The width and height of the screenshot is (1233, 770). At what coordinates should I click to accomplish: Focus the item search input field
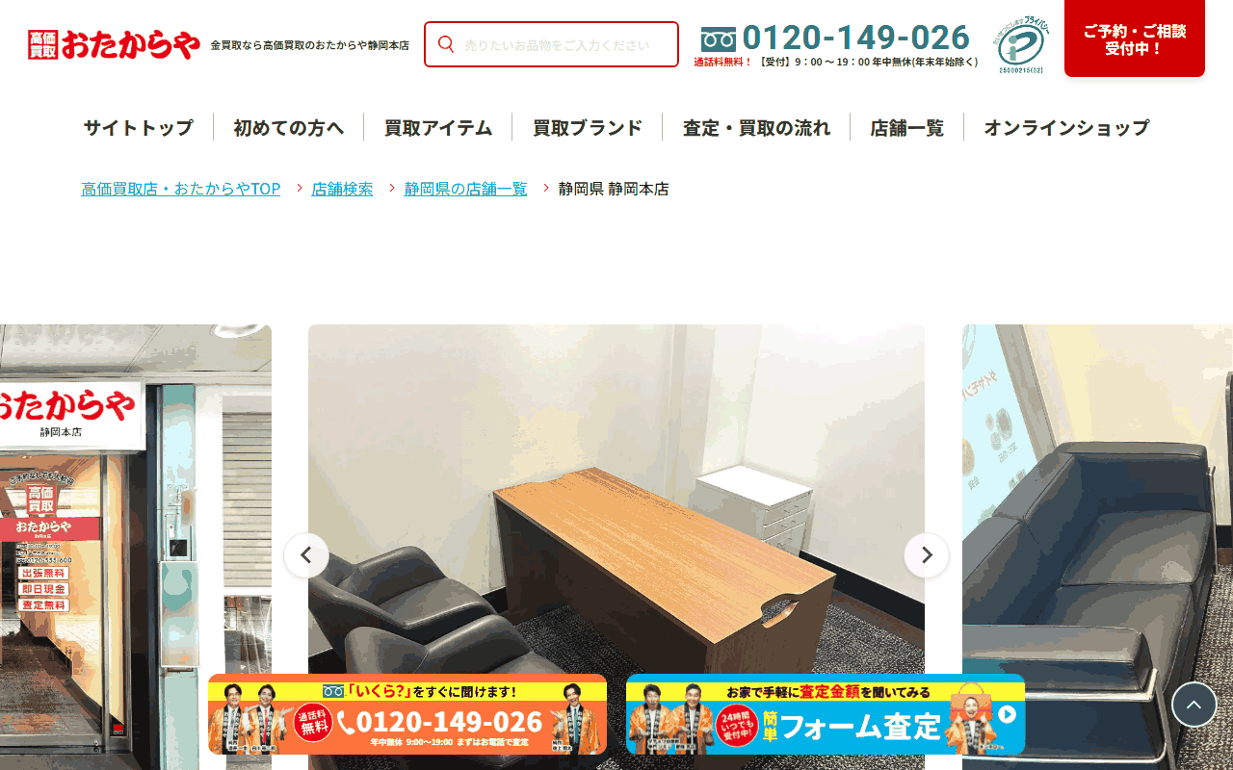552,44
